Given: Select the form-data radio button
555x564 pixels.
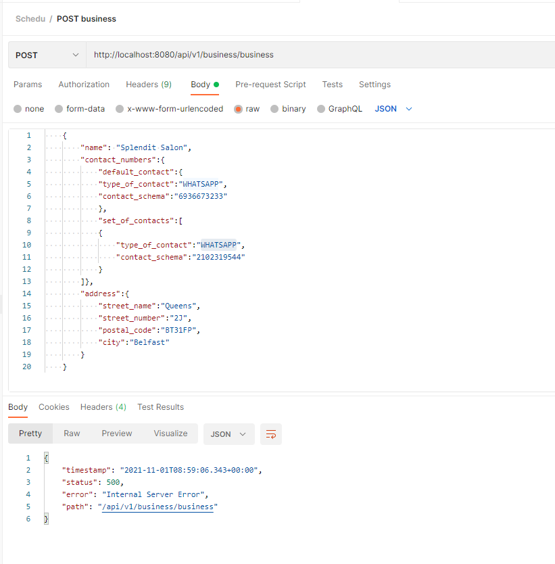Looking at the screenshot, I should 59,109.
